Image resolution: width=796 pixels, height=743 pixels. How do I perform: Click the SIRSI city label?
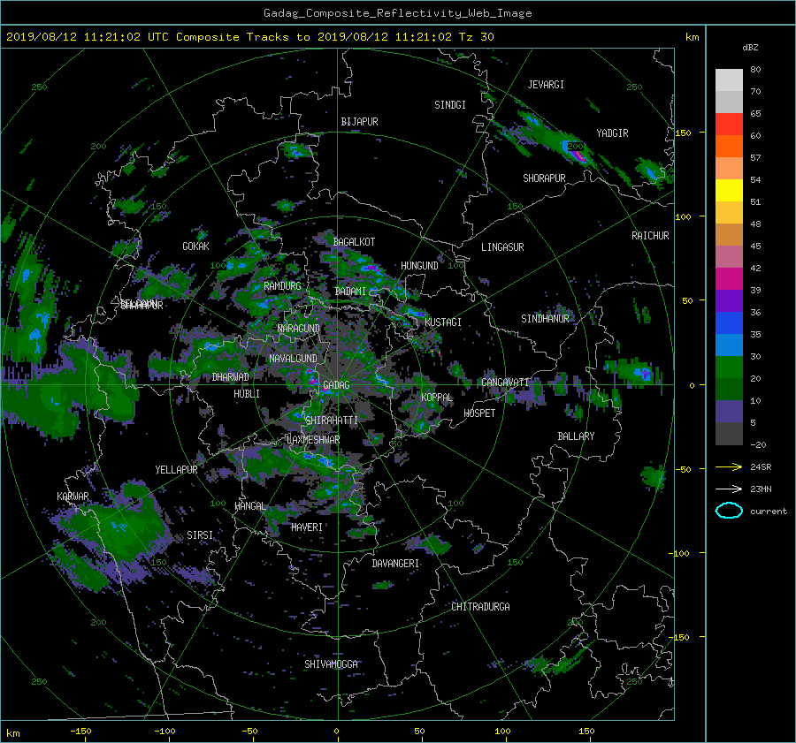point(200,535)
